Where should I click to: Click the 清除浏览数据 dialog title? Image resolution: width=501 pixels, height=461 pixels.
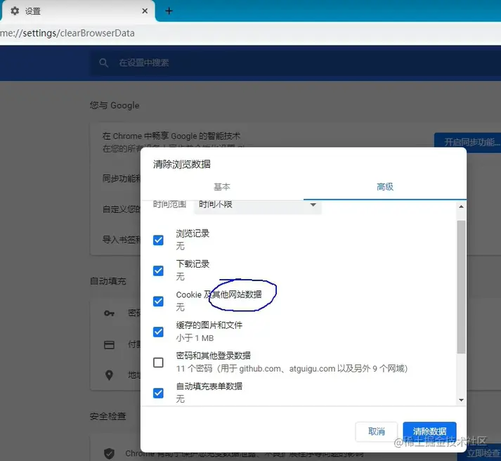click(182, 164)
